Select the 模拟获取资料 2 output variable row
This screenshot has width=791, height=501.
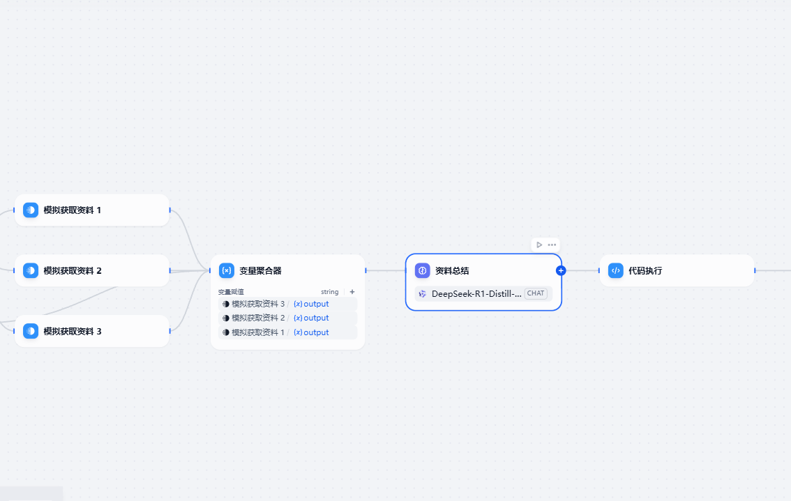[x=287, y=318]
